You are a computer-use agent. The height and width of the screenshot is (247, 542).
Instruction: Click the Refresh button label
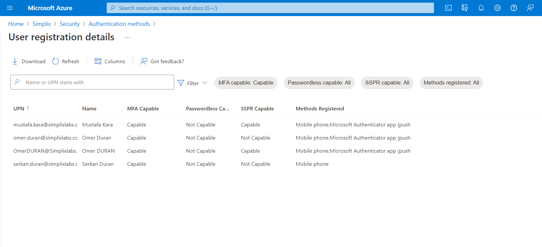pos(71,61)
